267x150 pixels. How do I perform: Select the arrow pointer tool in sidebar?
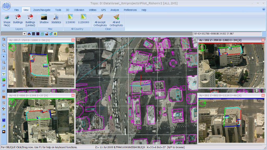[4, 57]
